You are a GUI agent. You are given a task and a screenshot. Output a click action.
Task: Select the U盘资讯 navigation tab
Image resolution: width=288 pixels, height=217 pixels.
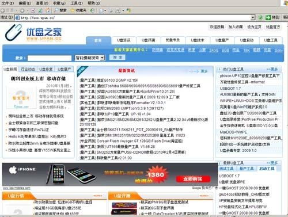coord(124,40)
